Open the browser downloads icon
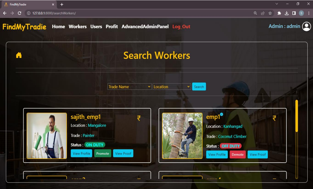Viewport: 313px width, 189px height. (x=287, y=13)
